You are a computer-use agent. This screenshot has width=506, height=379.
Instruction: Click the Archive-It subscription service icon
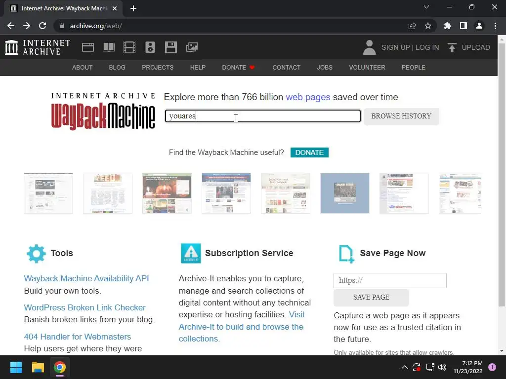(x=191, y=253)
